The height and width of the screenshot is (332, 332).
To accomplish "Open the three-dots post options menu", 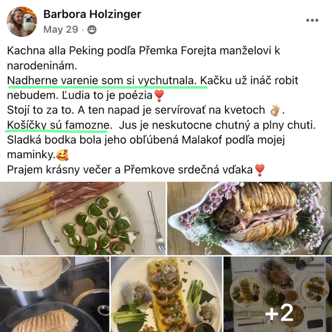I will pos(312,20).
